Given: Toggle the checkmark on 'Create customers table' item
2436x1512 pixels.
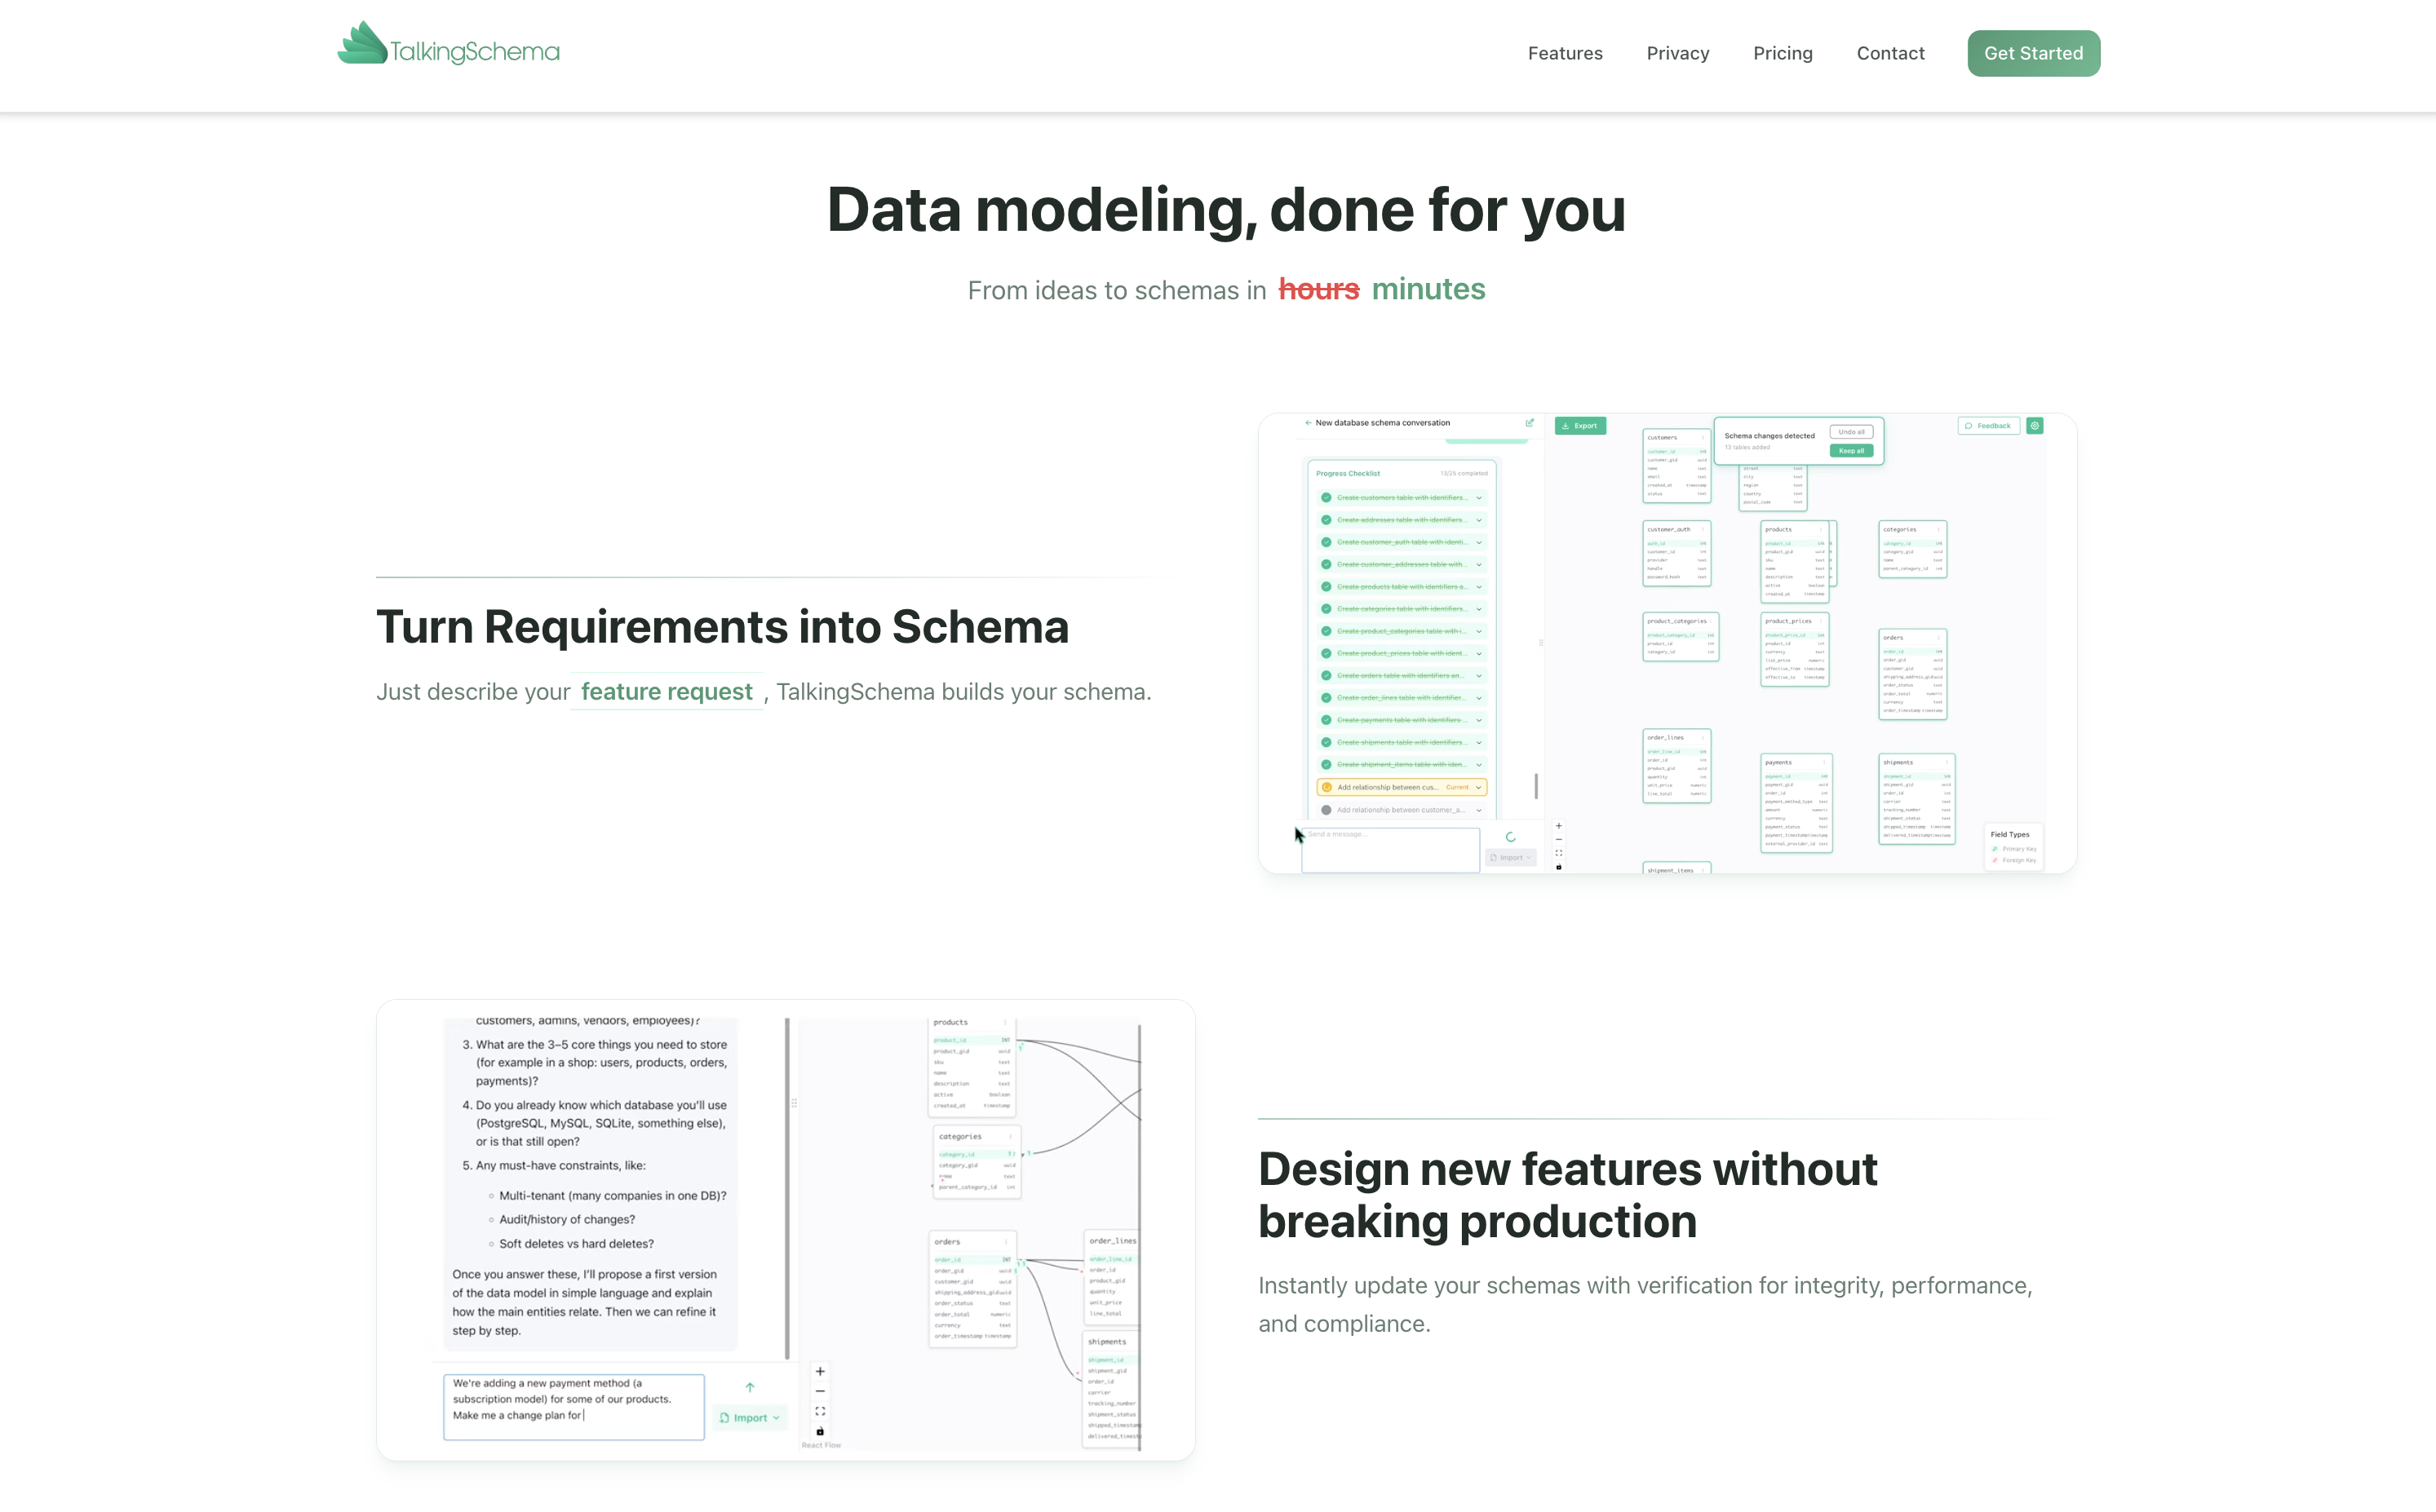Looking at the screenshot, I should click(1327, 497).
